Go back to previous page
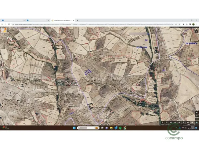Viewport: 199px width, 149px height. [2, 24]
